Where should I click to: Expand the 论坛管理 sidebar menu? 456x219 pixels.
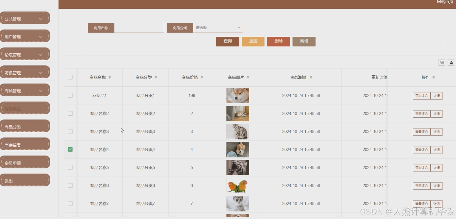point(24,55)
